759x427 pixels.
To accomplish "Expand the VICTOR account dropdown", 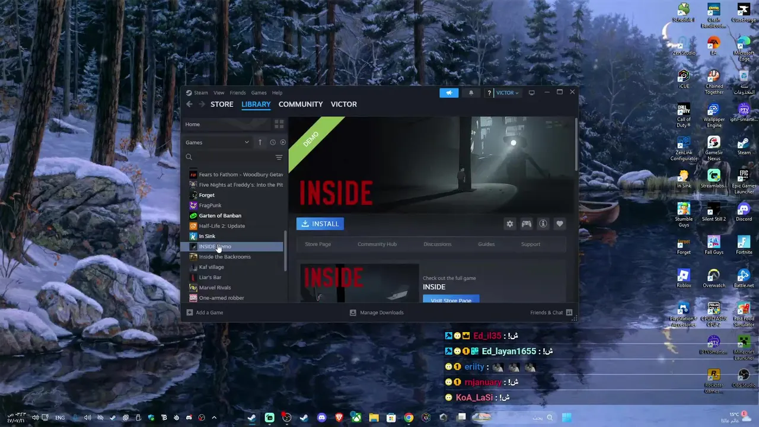I will [507, 93].
